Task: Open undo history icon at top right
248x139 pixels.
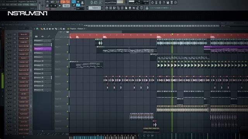Action: (152, 2)
